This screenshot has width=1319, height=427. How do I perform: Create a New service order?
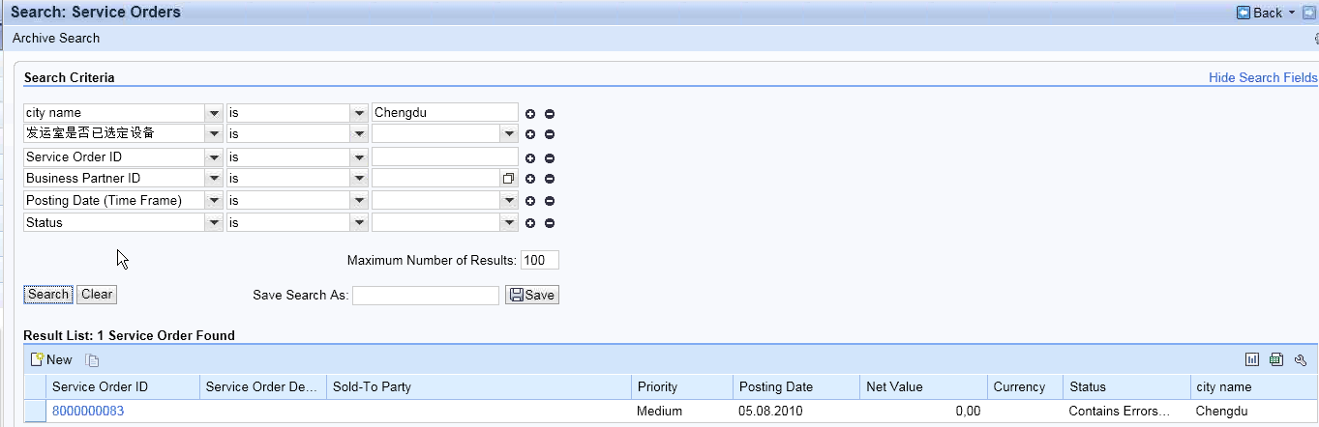[51, 360]
